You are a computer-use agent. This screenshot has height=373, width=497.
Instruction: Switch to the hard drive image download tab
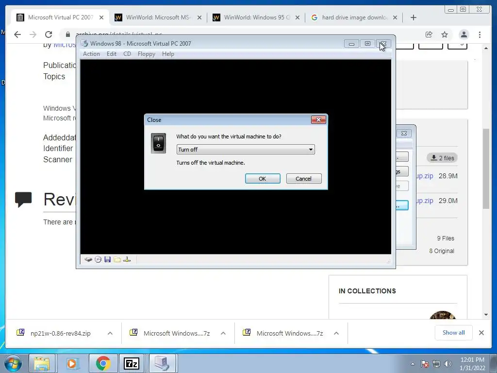pyautogui.click(x=354, y=17)
